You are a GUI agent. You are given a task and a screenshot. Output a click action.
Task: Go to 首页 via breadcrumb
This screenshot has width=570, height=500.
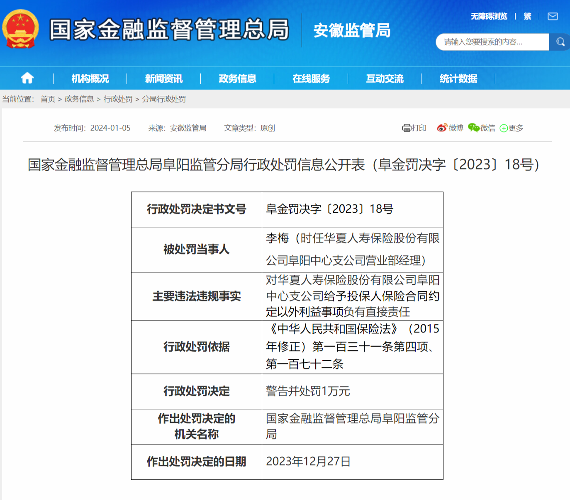pyautogui.click(x=47, y=99)
